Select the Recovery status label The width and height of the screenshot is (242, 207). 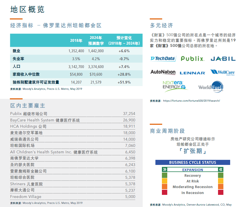point(193,176)
